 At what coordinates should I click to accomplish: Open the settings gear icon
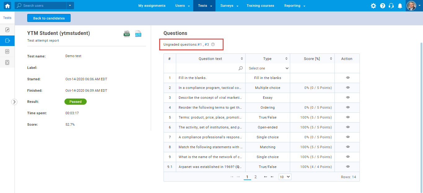[x=373, y=6]
